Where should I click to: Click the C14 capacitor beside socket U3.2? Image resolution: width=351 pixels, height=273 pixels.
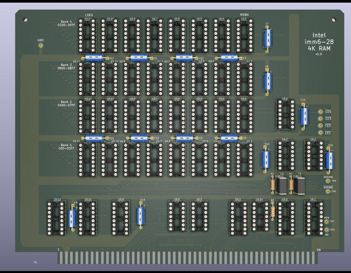304,116
